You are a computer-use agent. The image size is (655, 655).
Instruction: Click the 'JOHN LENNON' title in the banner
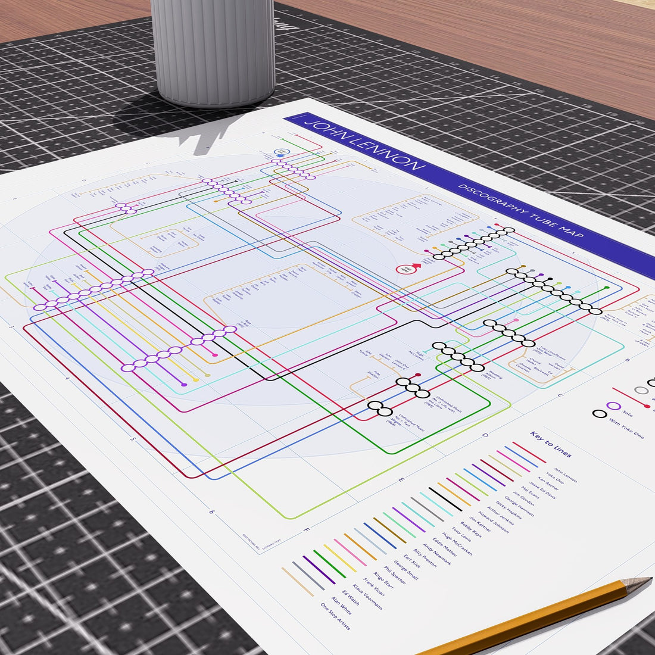coord(364,145)
